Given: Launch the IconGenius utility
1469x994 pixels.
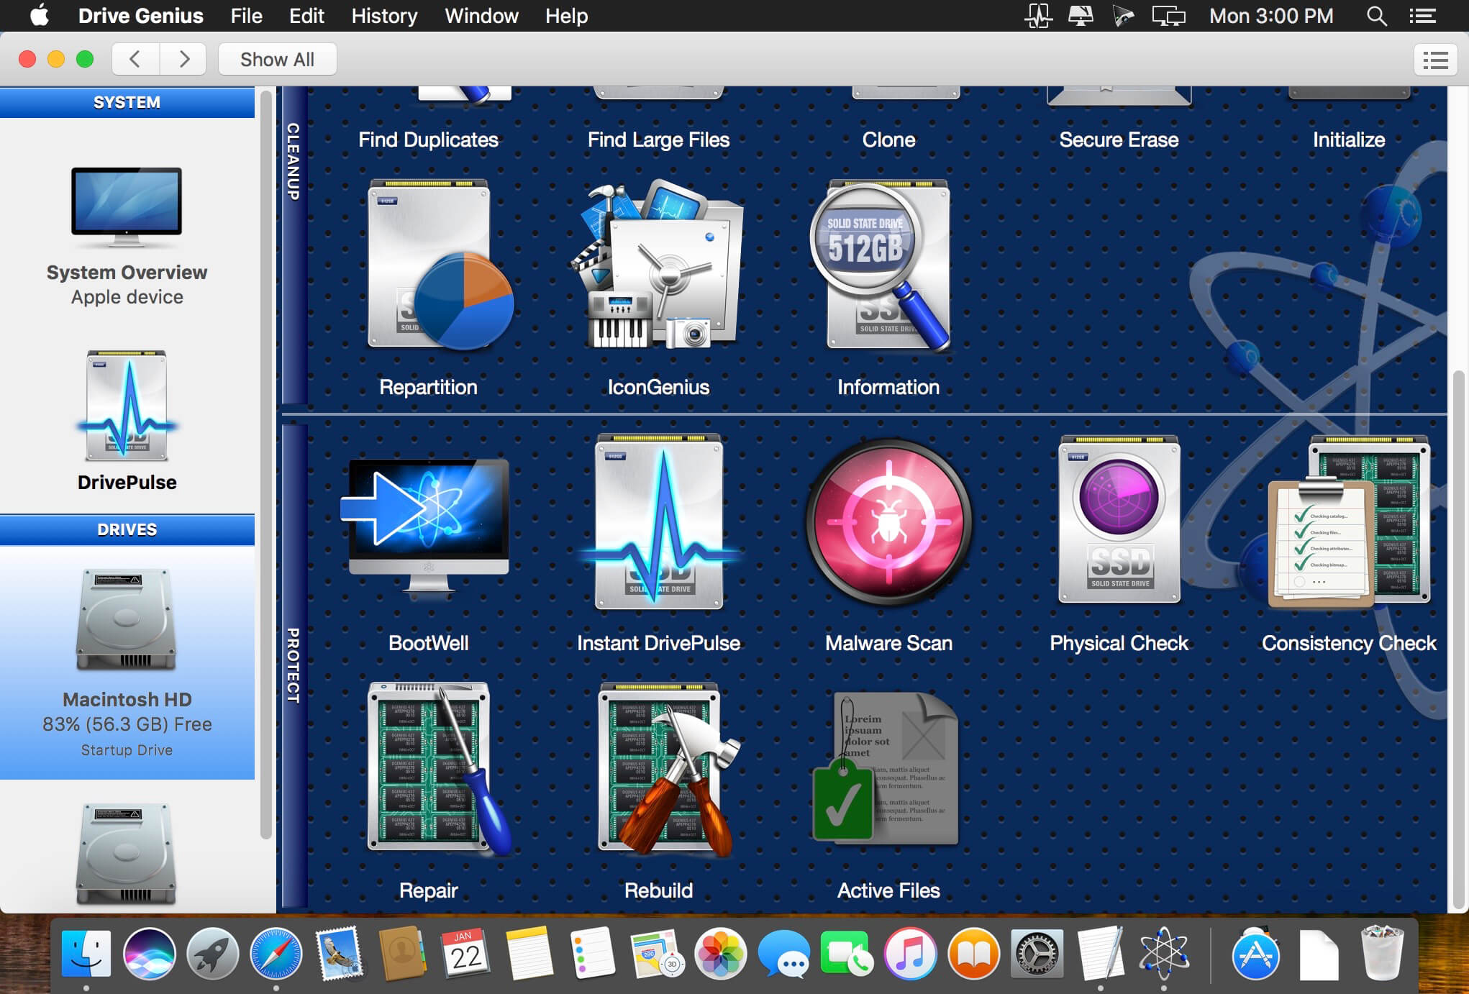Looking at the screenshot, I should (x=658, y=288).
